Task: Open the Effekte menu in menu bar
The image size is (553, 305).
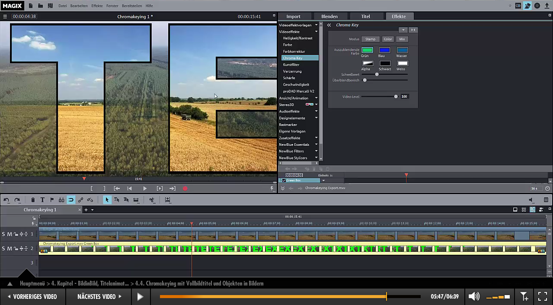Action: tap(97, 6)
